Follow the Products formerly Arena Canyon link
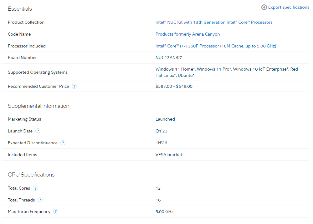Viewport: 313px width, 224px height. (x=187, y=34)
